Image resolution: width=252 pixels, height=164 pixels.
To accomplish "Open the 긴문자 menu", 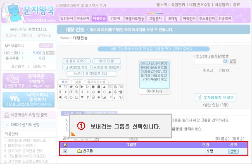I will coord(115,19).
